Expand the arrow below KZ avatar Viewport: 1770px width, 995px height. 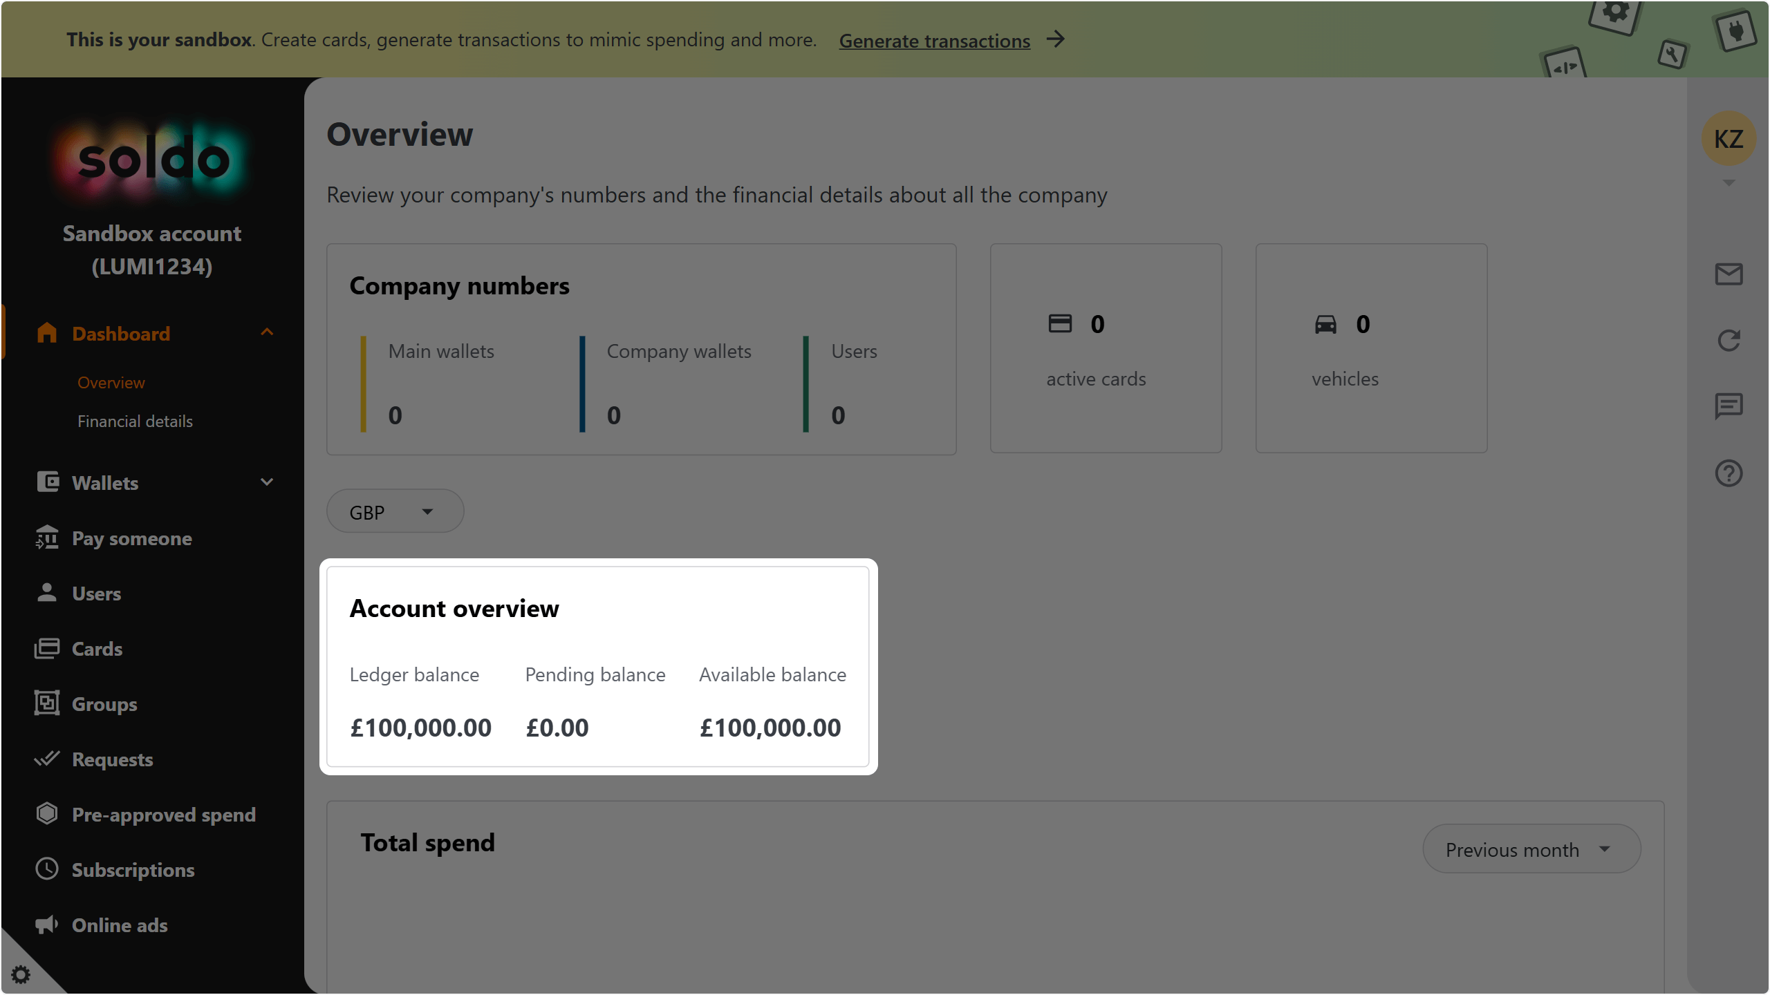click(x=1729, y=183)
